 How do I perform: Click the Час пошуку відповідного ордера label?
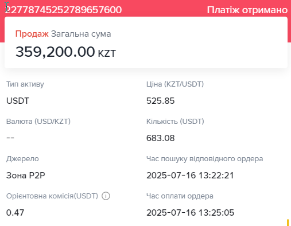[205, 159]
